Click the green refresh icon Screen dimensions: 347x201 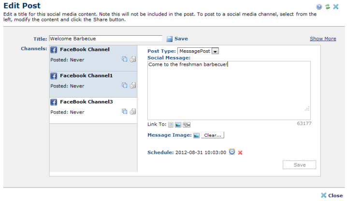pos(327,7)
